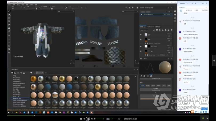Image resolution: width=216 pixels, height=121 pixels.
Task: Toggle the metal channel button
Action: click(x=158, y=86)
